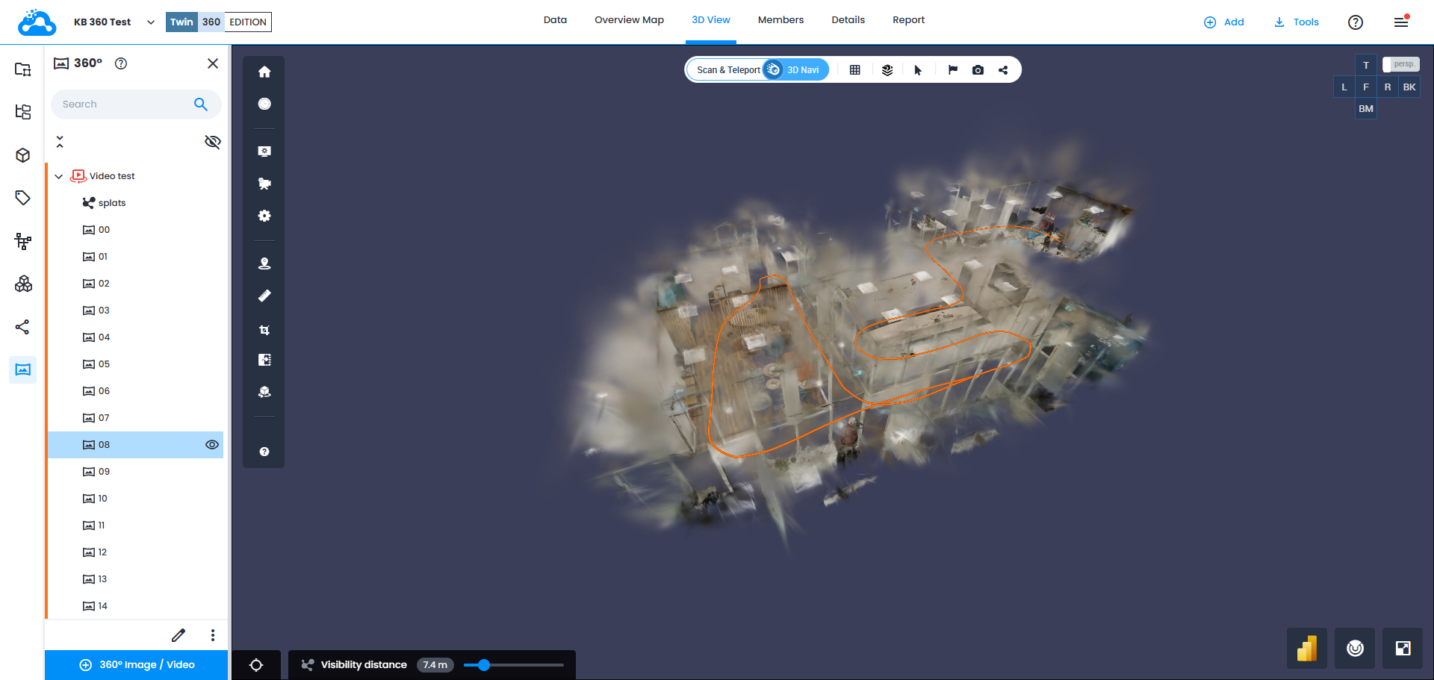Toggle the eye icon for image 08
This screenshot has width=1434, height=680.
tap(212, 445)
